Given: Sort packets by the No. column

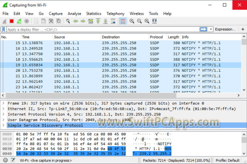Looking at the screenshot, I should tap(11, 37).
